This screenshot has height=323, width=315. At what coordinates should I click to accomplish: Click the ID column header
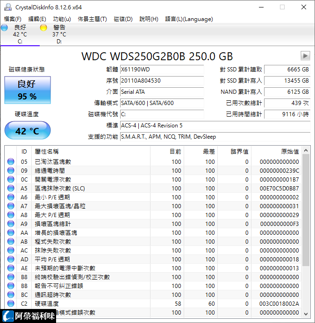coord(24,152)
